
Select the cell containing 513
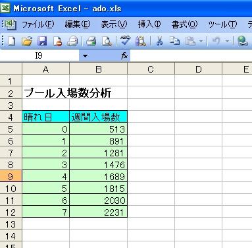99,129
